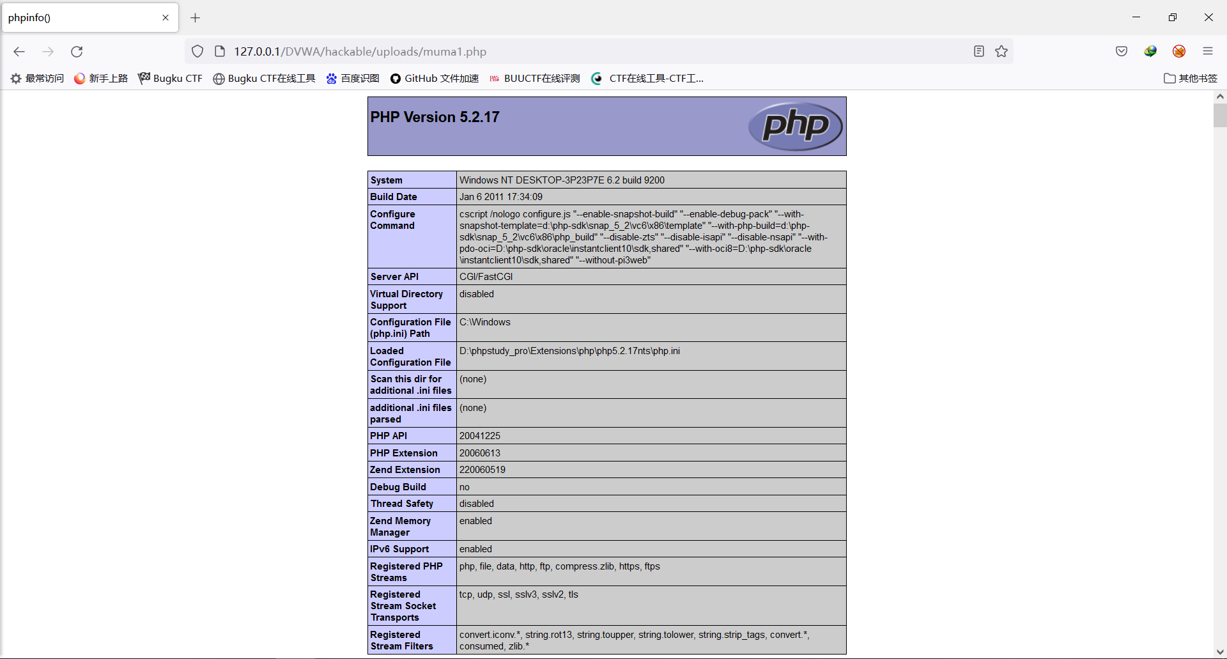Open the Bugku CTF bookmark

(x=170, y=79)
